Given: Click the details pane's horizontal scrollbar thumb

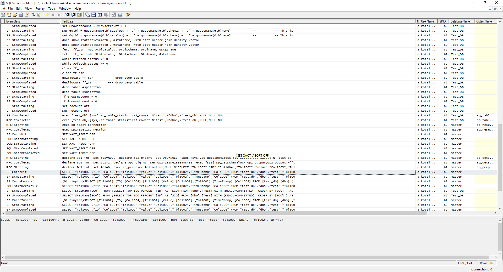Looking at the screenshot, I should pos(247,257).
